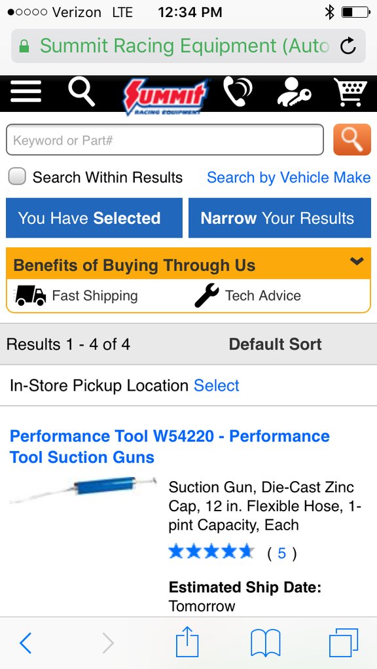The height and width of the screenshot is (669, 377).
Task: Show open Safari tabs
Action: [344, 643]
